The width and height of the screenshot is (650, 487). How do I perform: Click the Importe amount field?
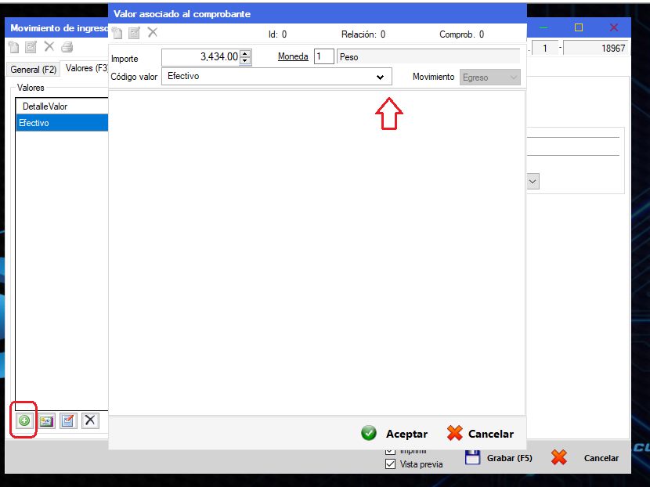201,57
